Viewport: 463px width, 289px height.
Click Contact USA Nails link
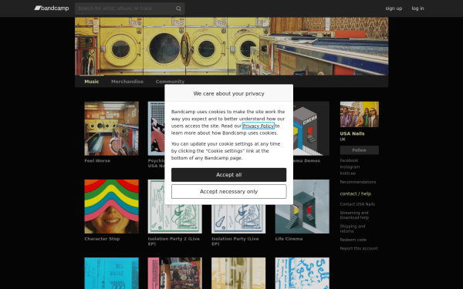click(357, 204)
